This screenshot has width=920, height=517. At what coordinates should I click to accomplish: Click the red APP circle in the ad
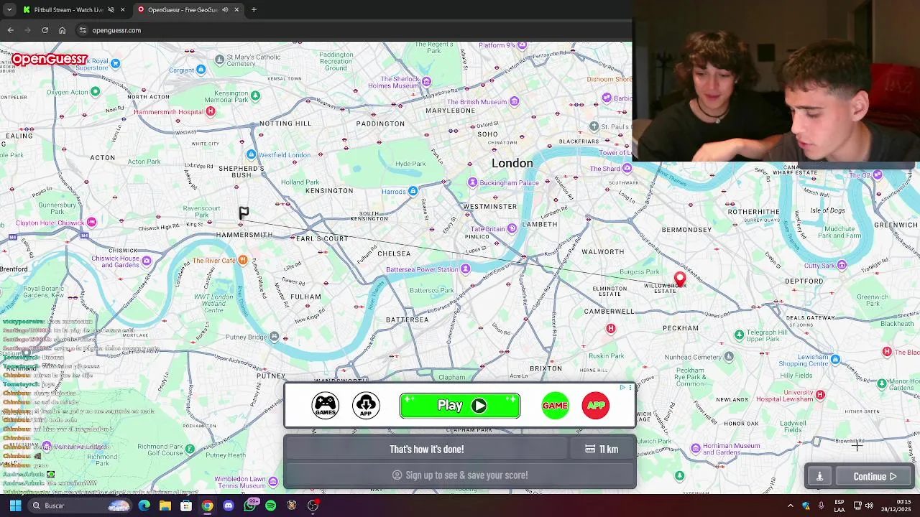(596, 406)
